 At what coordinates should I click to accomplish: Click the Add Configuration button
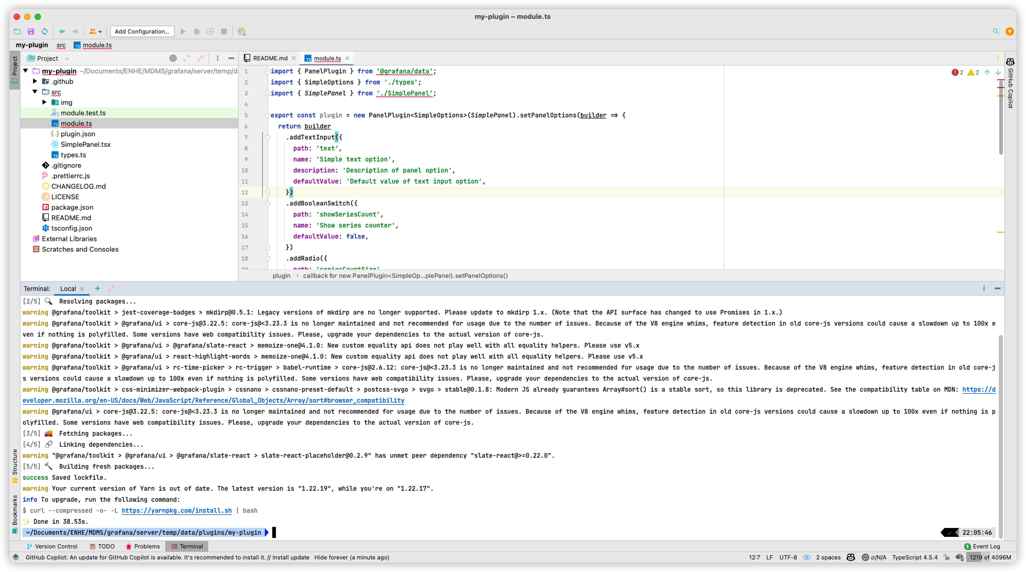(142, 31)
